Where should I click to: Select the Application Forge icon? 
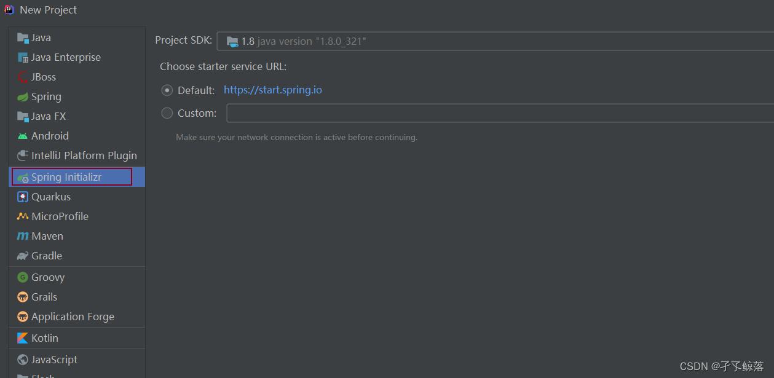23,317
